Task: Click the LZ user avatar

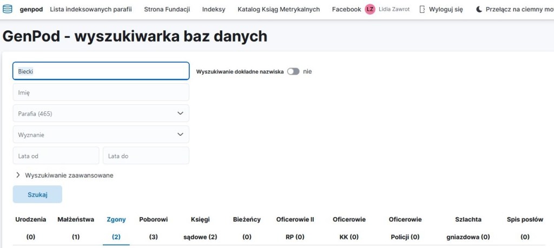Action: coord(370,9)
